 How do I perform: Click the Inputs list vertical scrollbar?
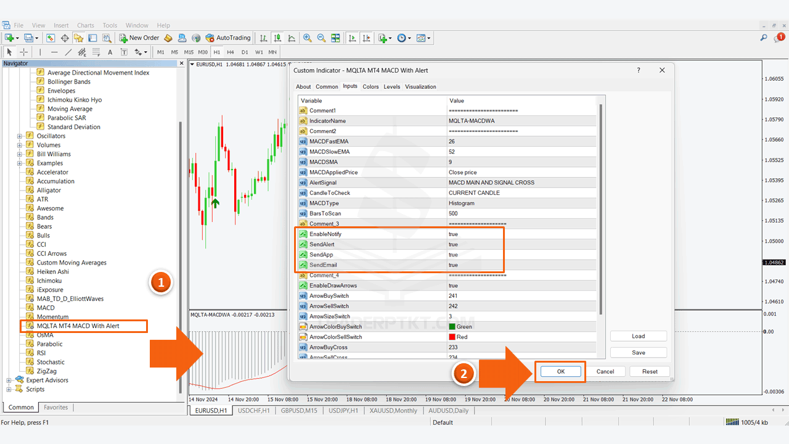[601, 210]
